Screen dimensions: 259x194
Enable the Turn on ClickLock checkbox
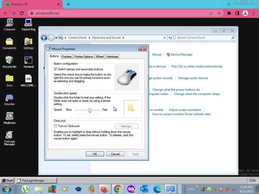(55, 126)
